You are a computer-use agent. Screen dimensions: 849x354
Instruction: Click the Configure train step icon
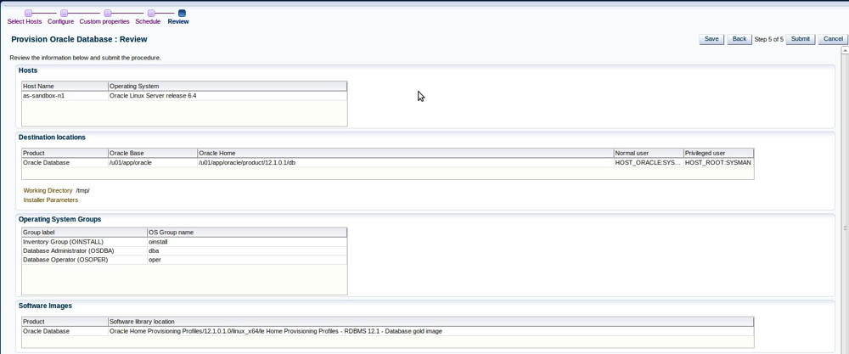64,13
